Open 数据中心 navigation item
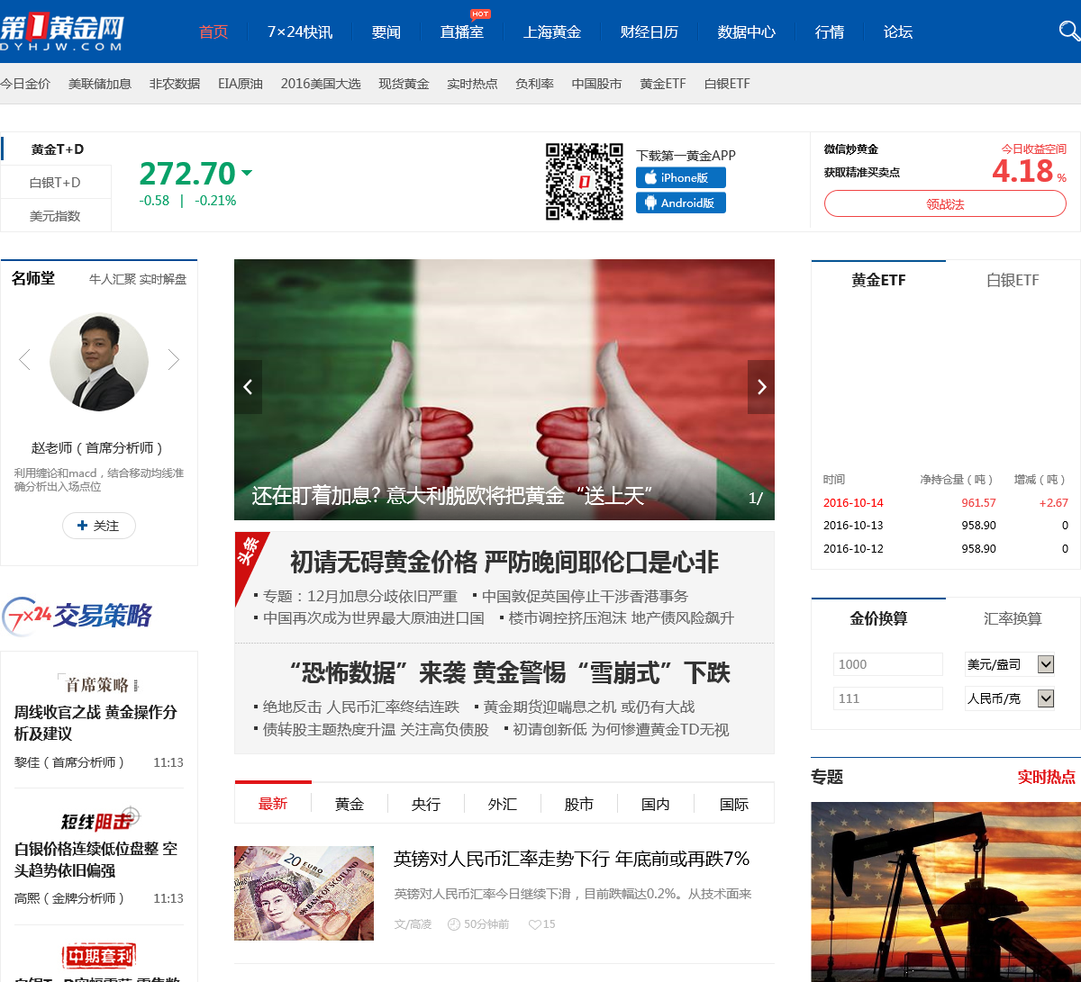Image resolution: width=1081 pixels, height=982 pixels. pyautogui.click(x=747, y=32)
